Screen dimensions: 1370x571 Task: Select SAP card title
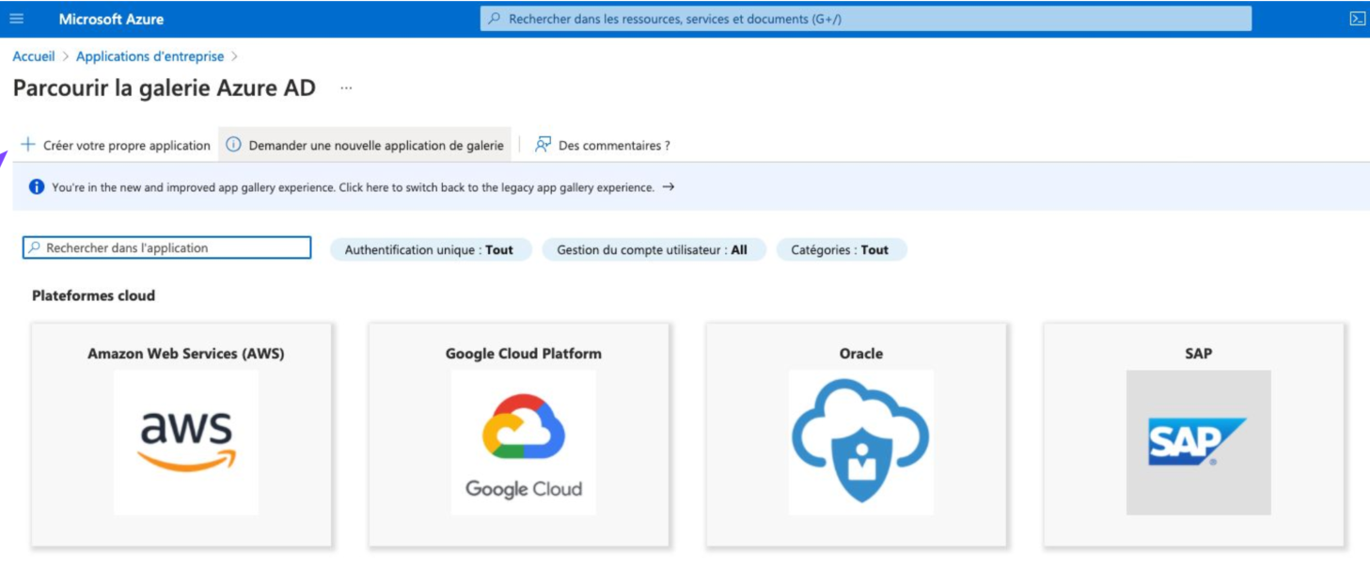pos(1199,354)
